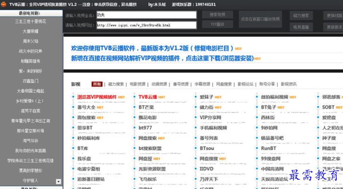Select 双喜盈门 in the TV list

click(31, 81)
